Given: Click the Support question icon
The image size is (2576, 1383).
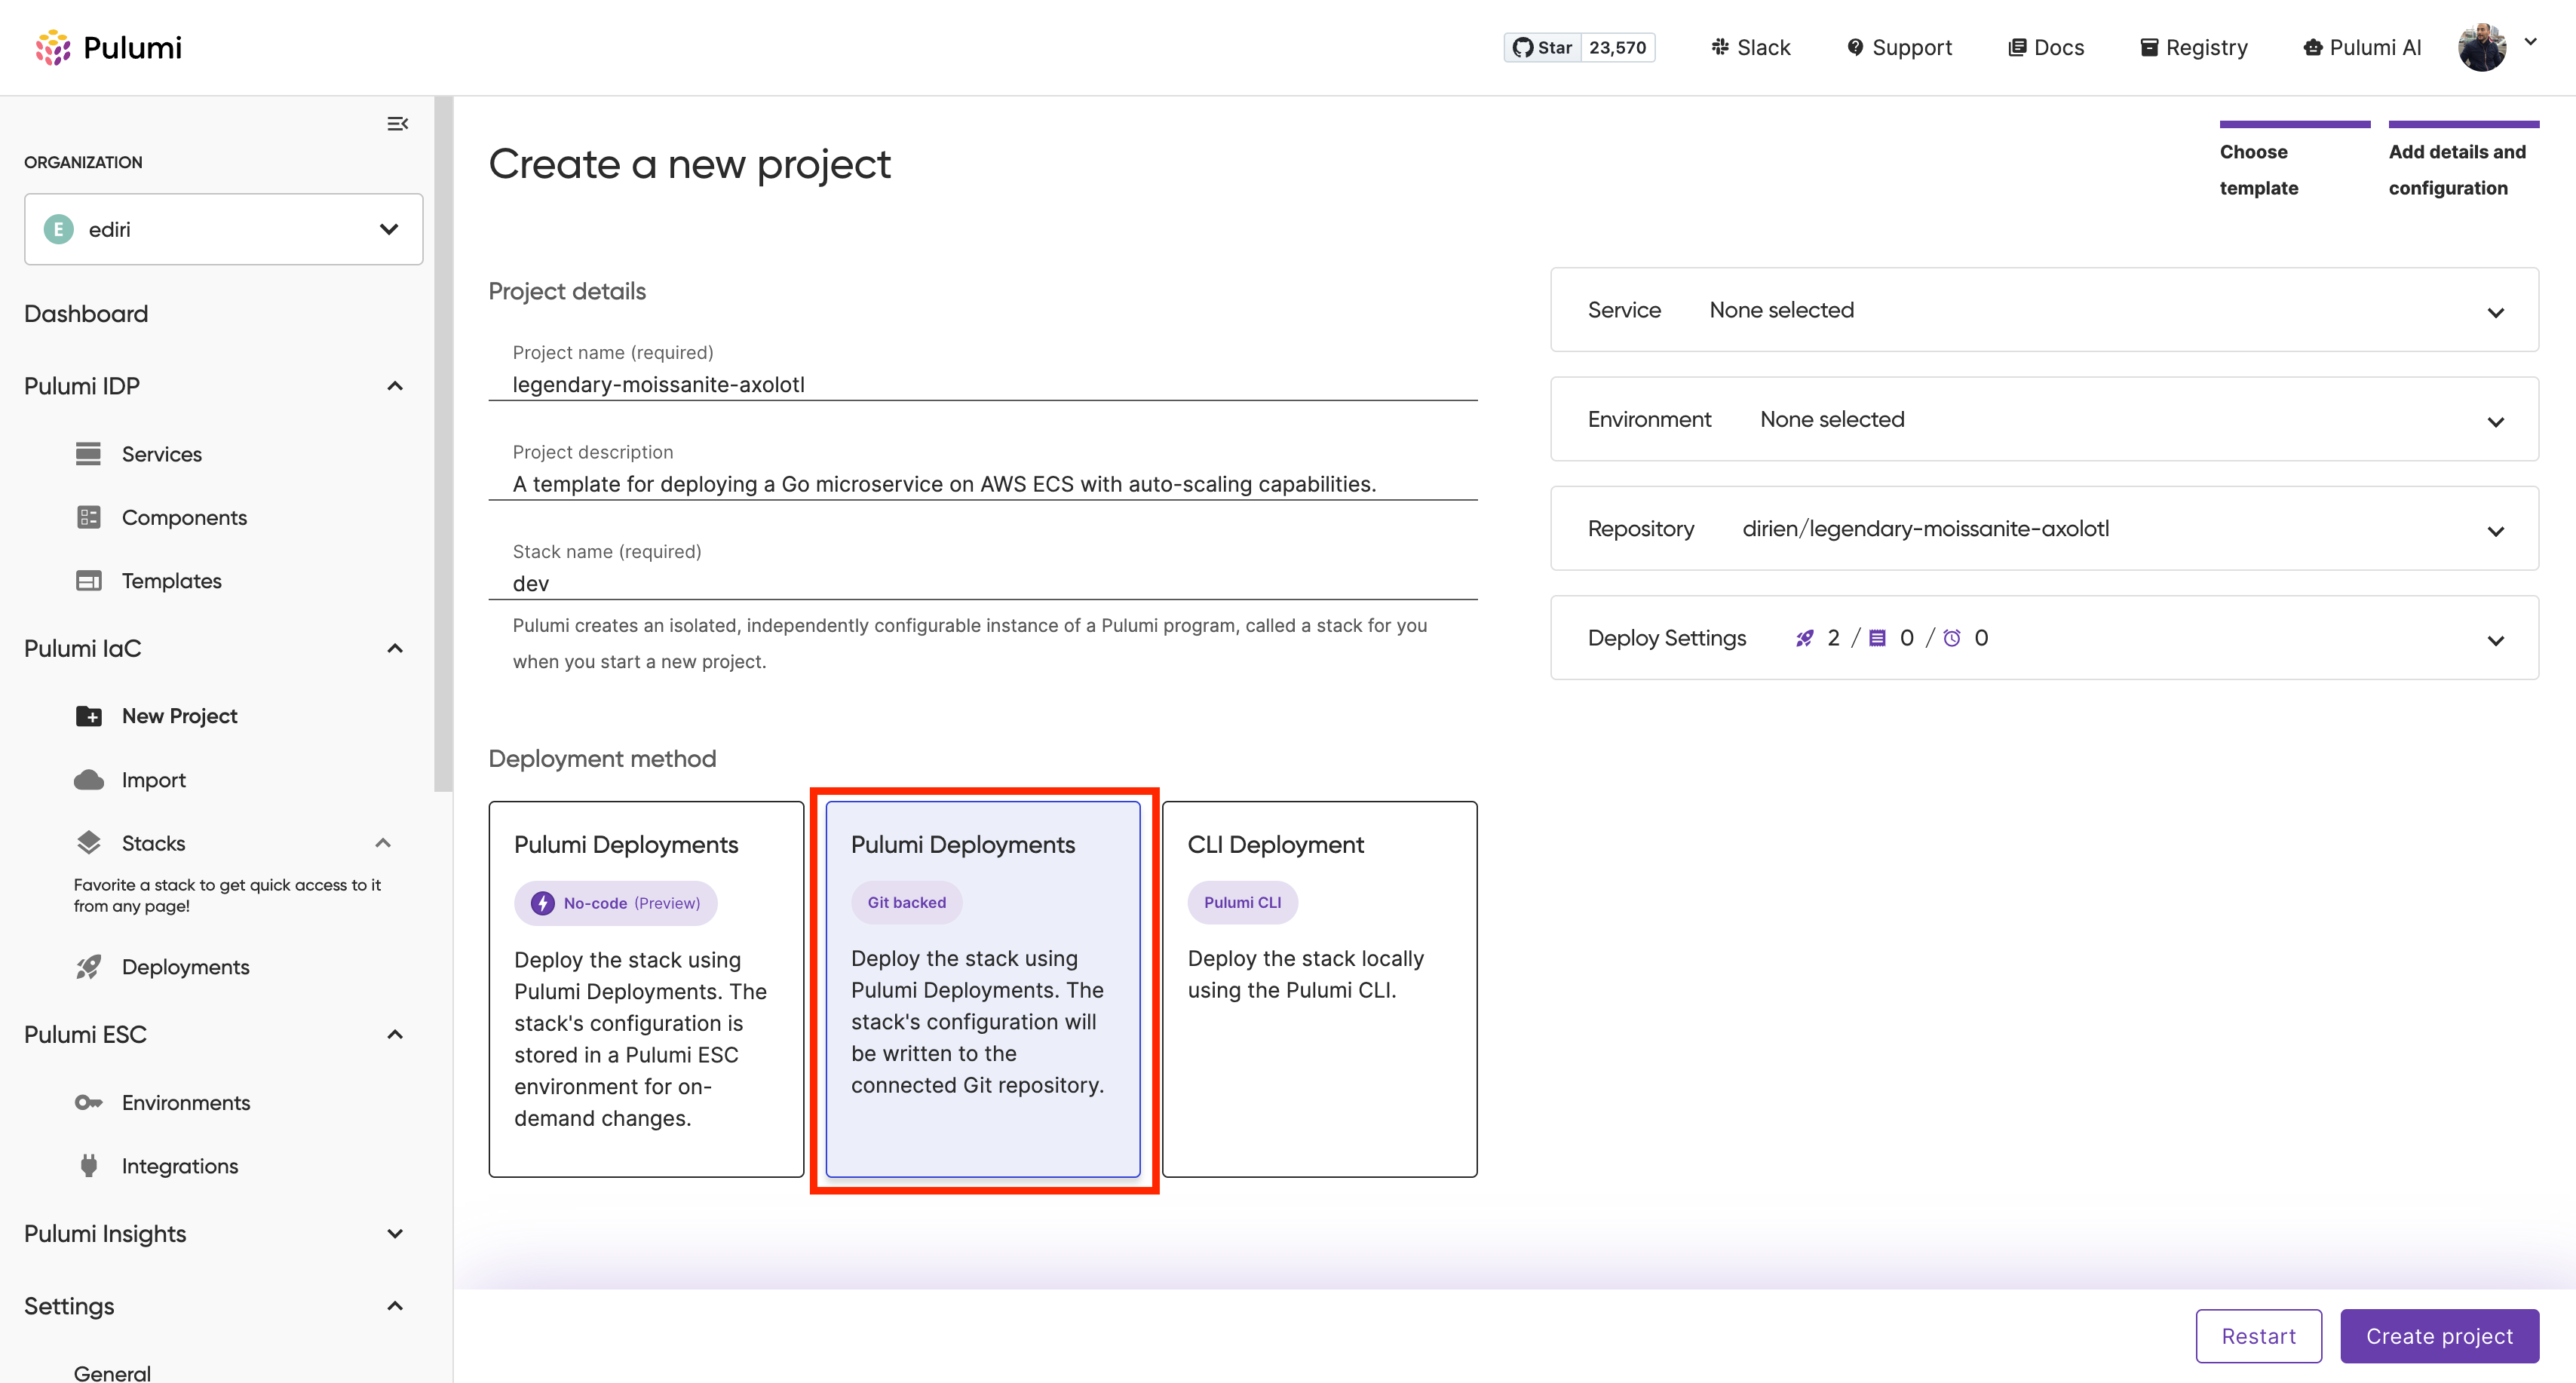Looking at the screenshot, I should tap(1855, 47).
